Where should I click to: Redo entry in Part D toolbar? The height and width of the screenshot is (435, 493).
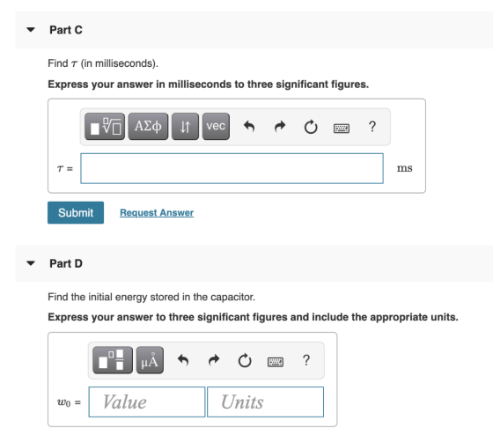214,360
